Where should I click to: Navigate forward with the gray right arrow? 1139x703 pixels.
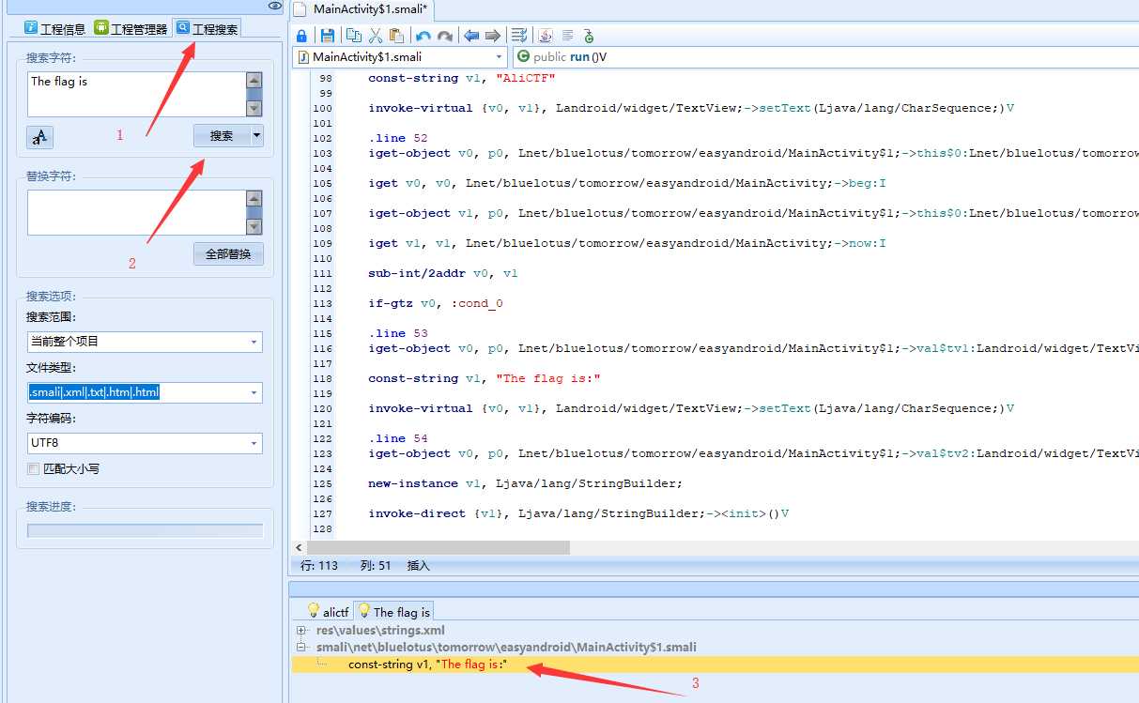[x=493, y=36]
